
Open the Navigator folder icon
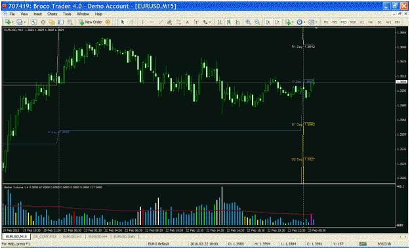(52, 22)
